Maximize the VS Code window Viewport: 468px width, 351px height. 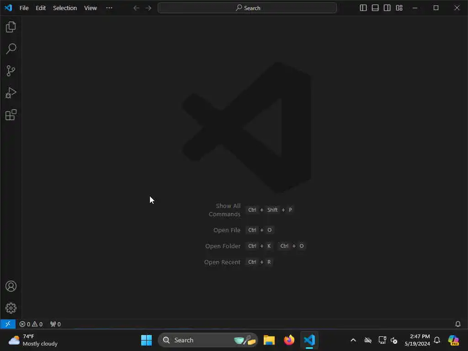[x=436, y=8]
